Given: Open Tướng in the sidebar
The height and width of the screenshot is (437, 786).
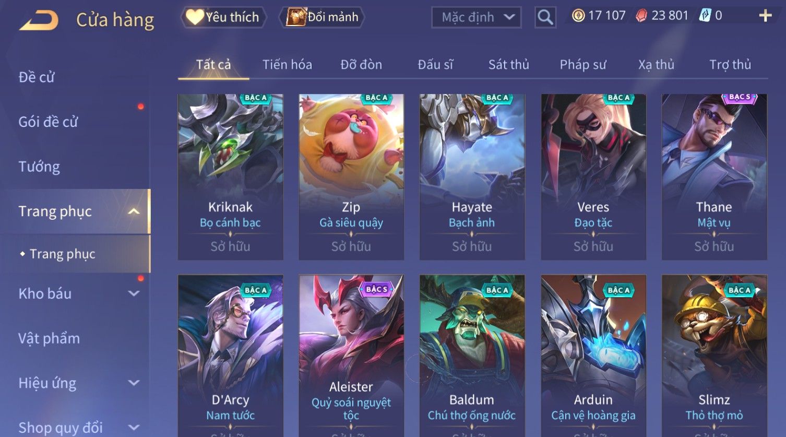Looking at the screenshot, I should pyautogui.click(x=39, y=167).
